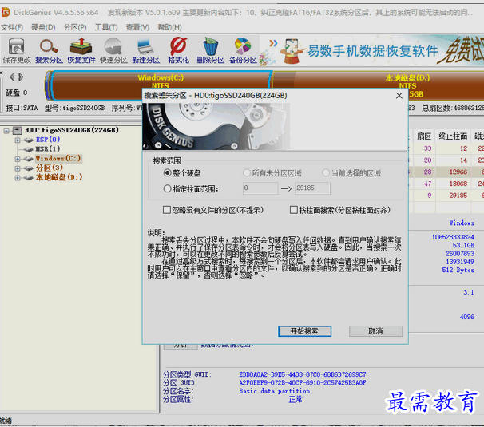
Task: Enable 按柱面搜索 cylinder alignment checkbox
Action: click(294, 210)
